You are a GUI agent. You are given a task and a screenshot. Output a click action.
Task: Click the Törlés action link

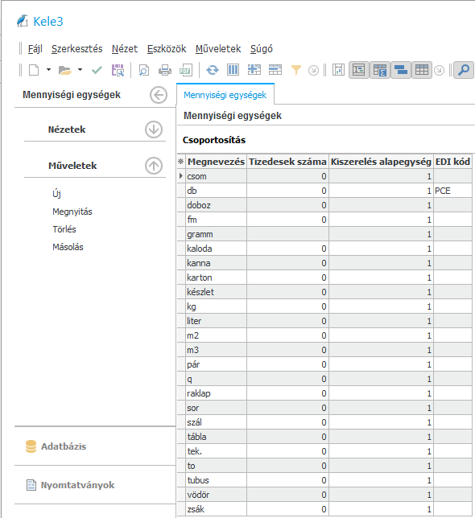(x=64, y=229)
